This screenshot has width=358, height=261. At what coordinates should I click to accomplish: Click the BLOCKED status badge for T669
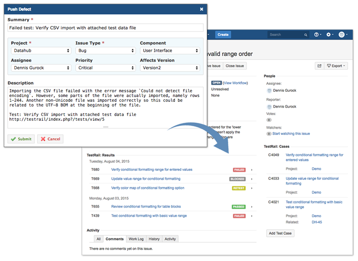(237, 179)
